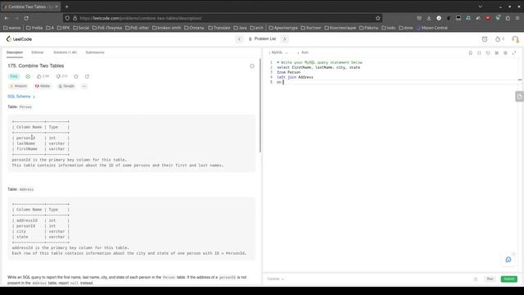Open browser downloads icon
This screenshot has height=295, width=524.
point(429,18)
